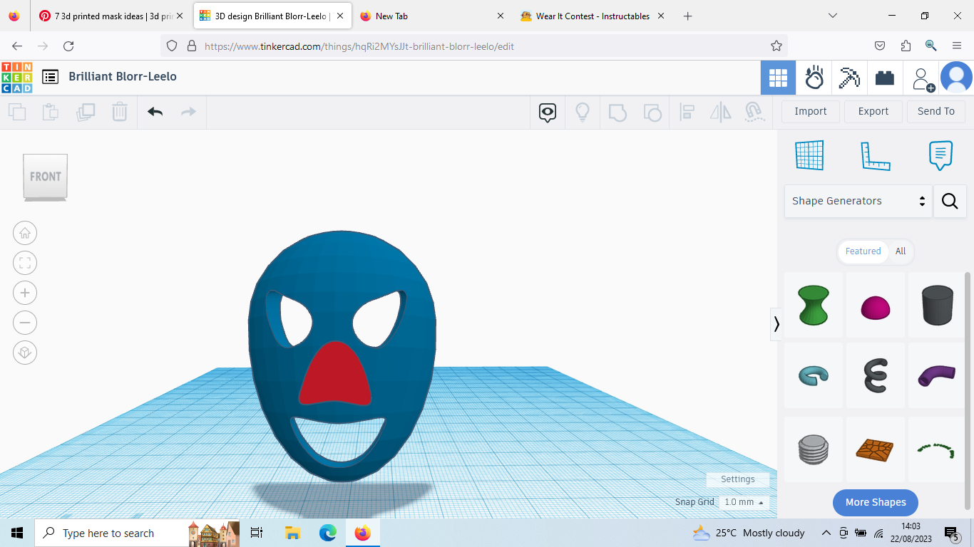Screen dimensions: 974x547
Task: Click the Export button
Action: (873, 111)
